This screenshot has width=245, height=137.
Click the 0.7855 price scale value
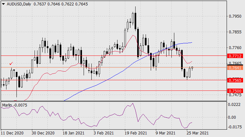(235, 32)
